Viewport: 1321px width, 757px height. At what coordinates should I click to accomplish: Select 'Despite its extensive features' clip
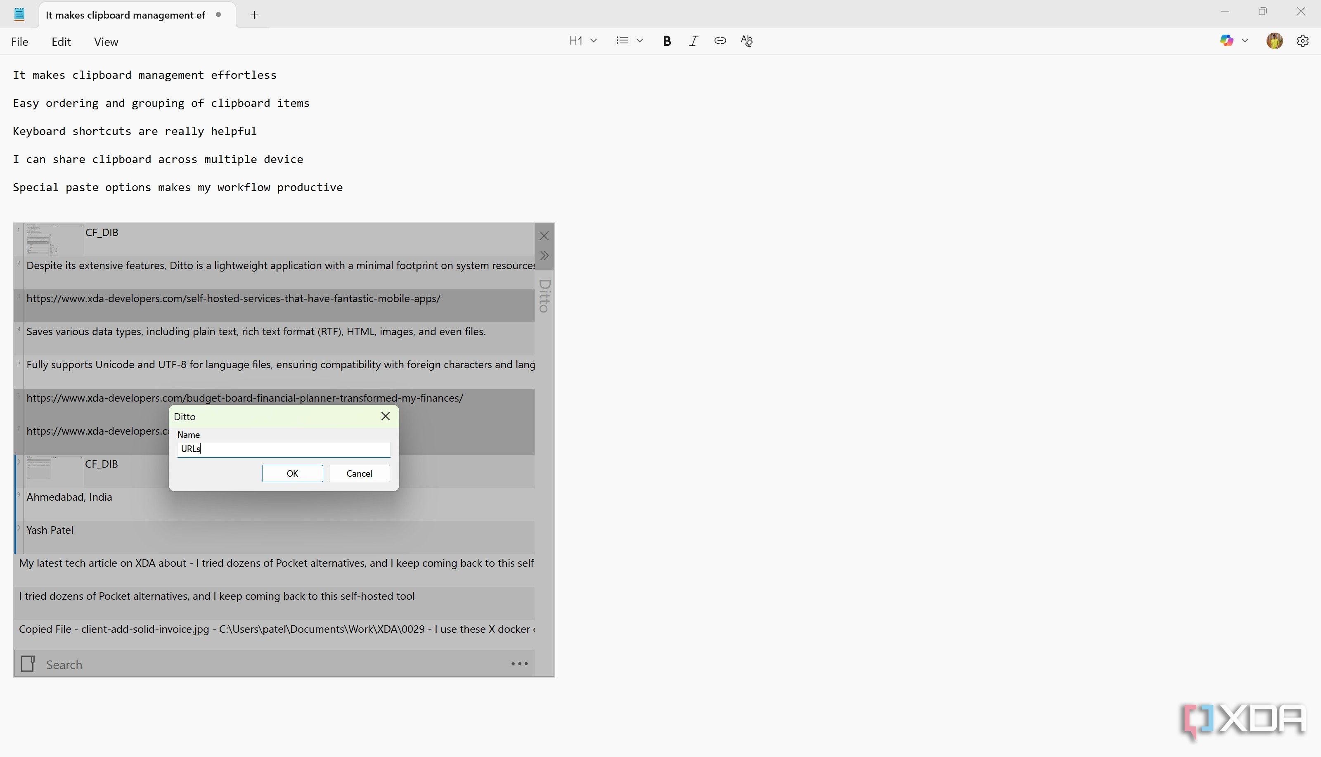coord(275,272)
